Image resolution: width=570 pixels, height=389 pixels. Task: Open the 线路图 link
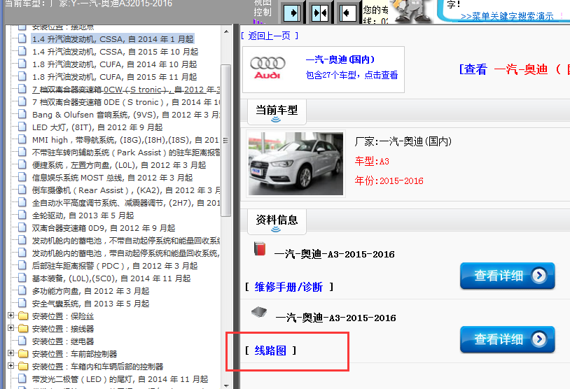click(270, 351)
